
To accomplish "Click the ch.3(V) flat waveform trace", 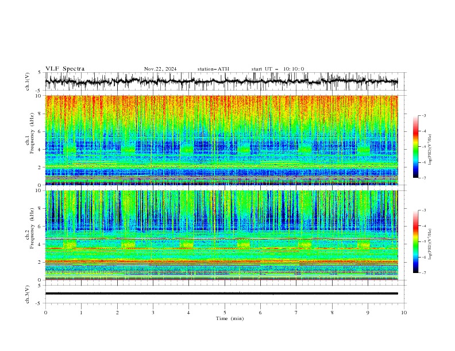I will [222, 294].
